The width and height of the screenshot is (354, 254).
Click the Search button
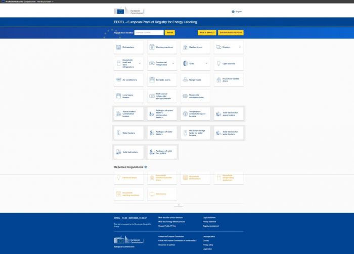(170, 33)
